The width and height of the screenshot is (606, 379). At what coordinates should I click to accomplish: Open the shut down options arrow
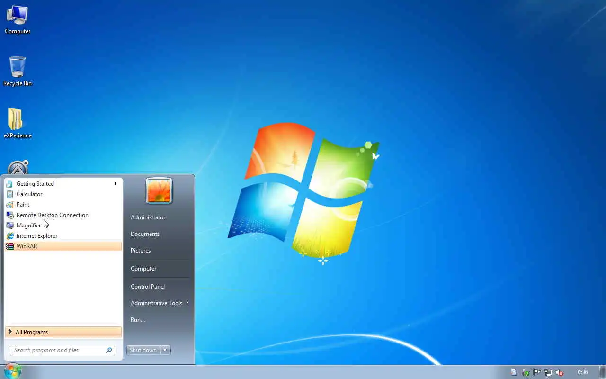pos(165,350)
